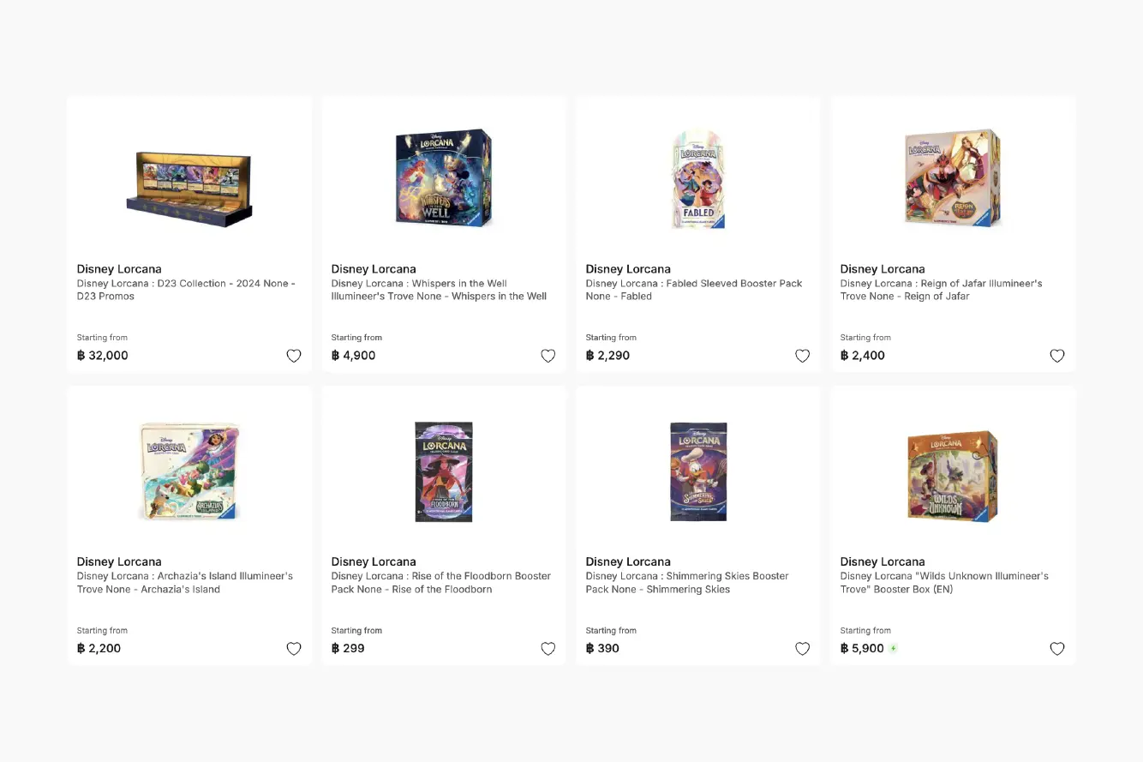This screenshot has height=762, width=1143.
Task: Select the Reign of Jafar box thumbnail
Action: [953, 177]
